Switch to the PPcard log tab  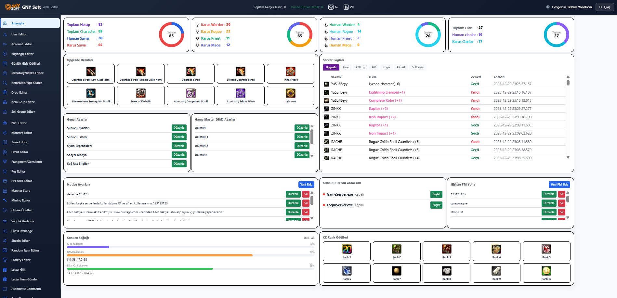click(x=401, y=67)
